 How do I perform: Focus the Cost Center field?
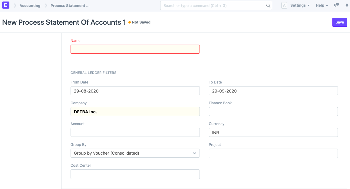[135, 174]
